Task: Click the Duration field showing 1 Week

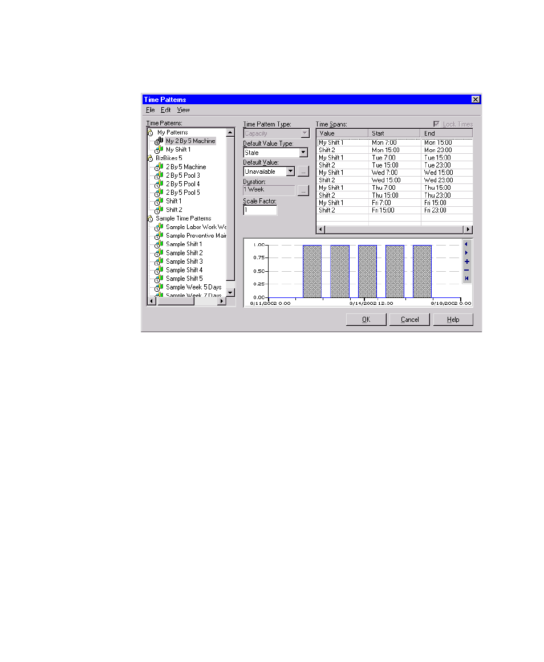Action: tap(269, 190)
